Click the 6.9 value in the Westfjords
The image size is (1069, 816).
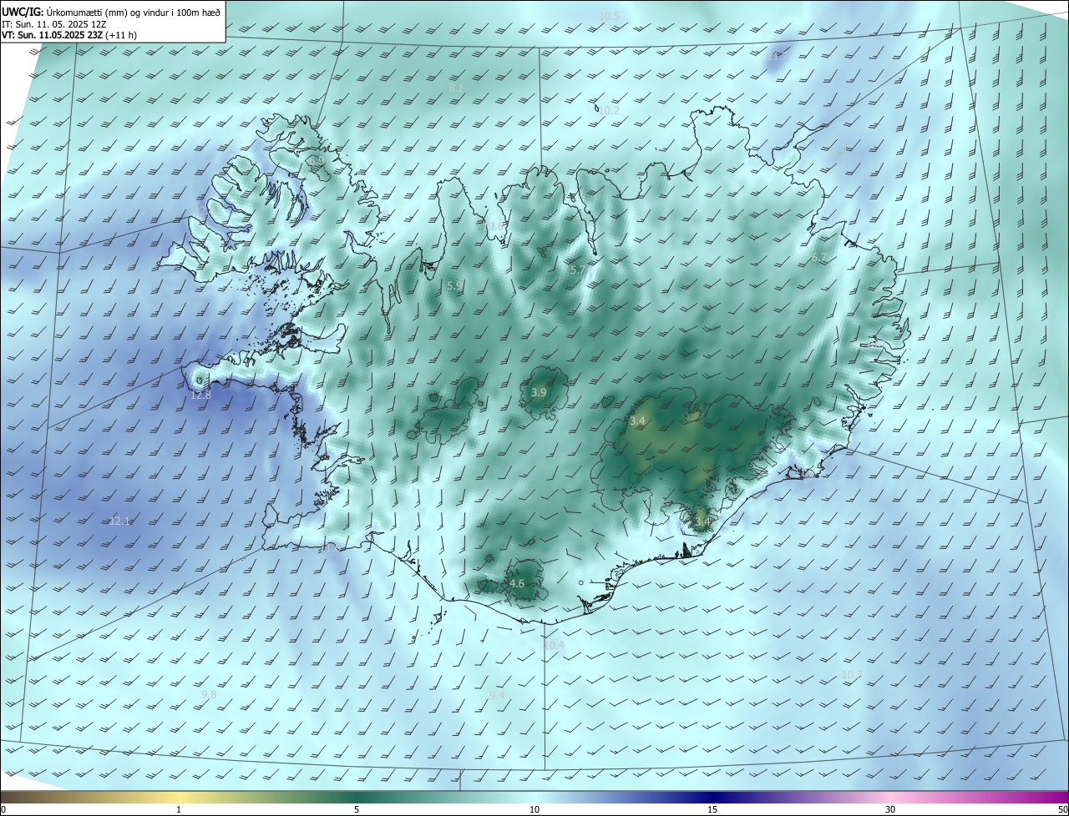317,160
